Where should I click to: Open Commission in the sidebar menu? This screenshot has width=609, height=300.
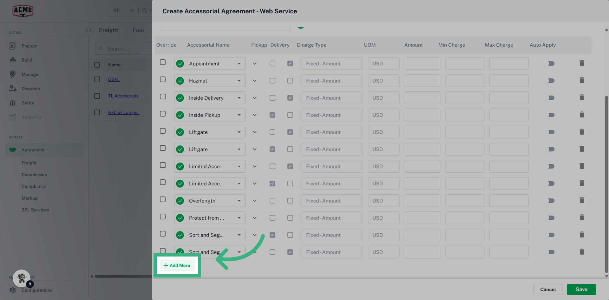coord(34,175)
